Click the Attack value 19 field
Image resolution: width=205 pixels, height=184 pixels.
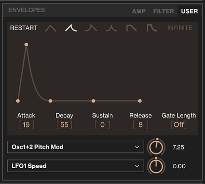[26, 124]
